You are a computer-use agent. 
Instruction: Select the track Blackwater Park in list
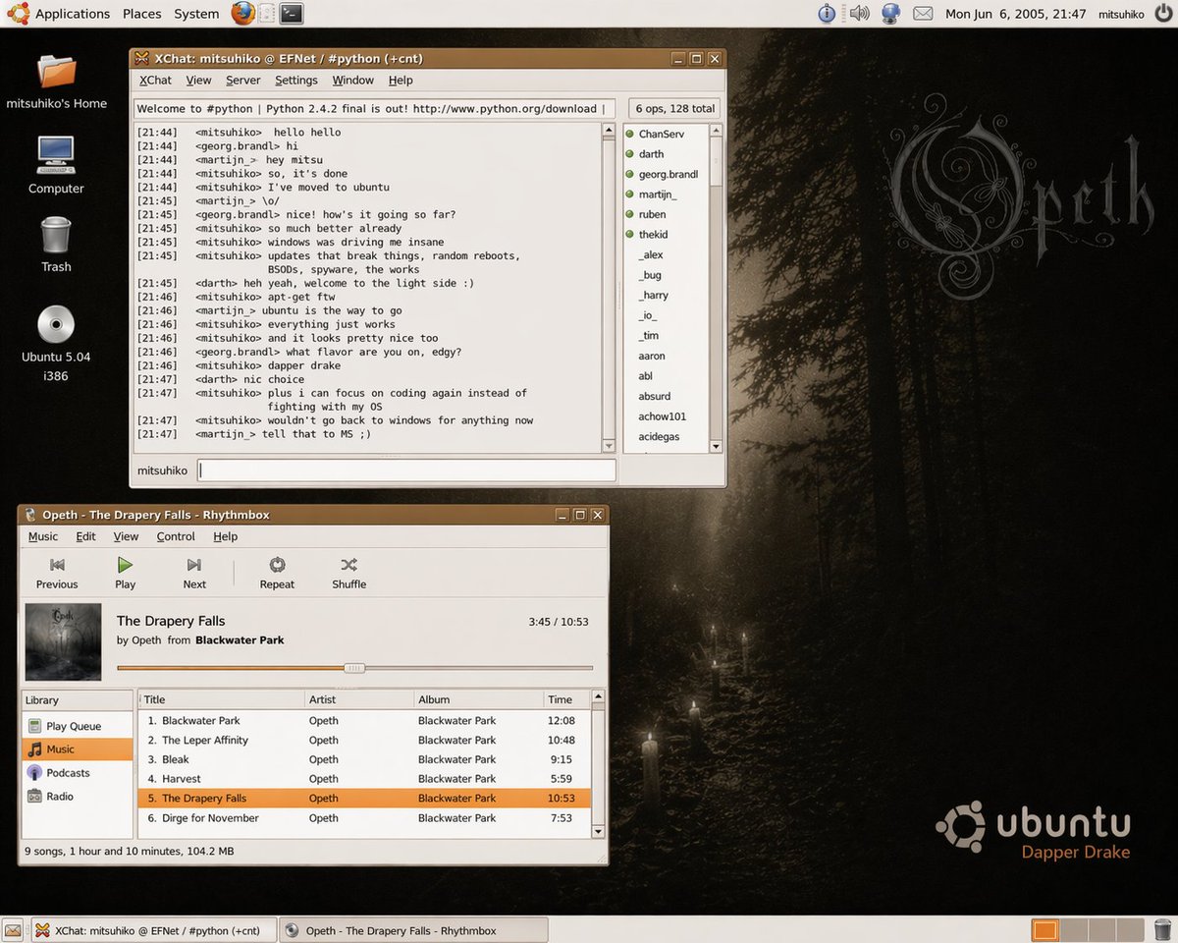[x=364, y=720]
